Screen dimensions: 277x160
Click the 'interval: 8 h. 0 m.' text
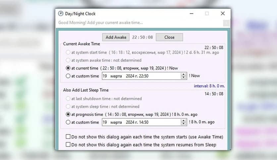click(209, 86)
